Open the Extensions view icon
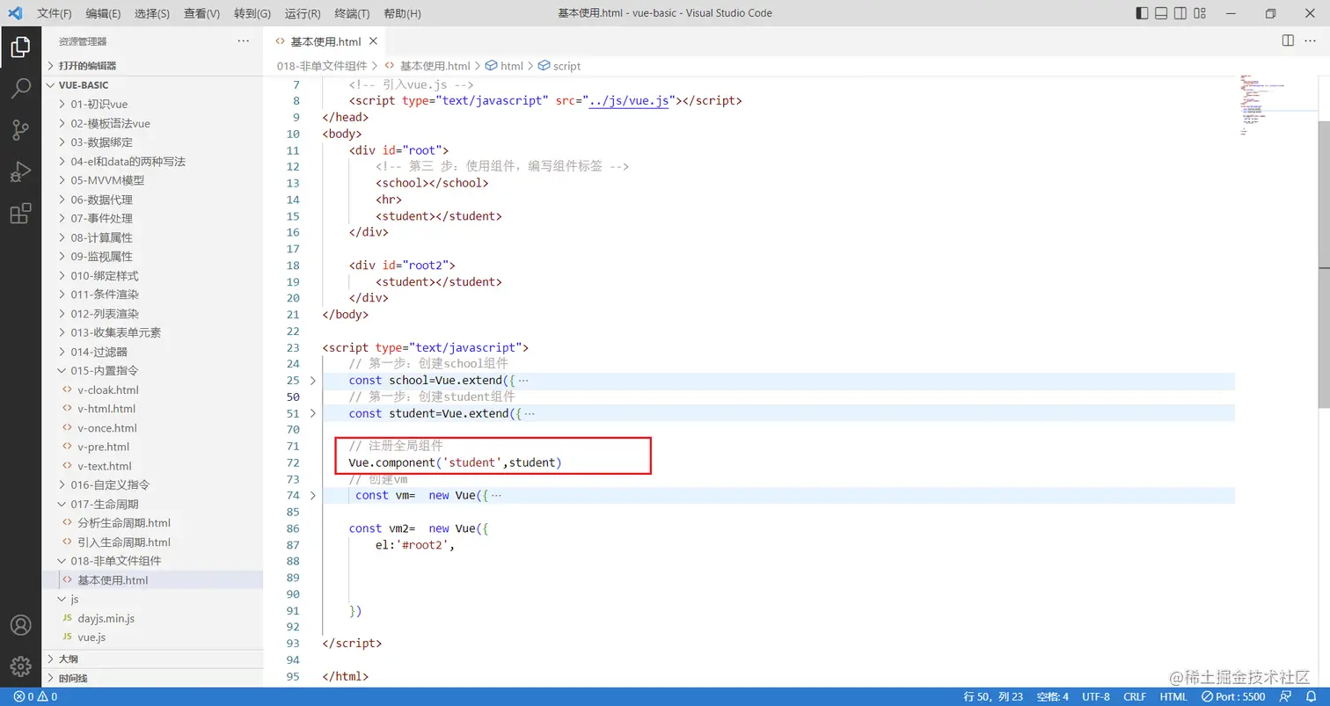Image resolution: width=1330 pixels, height=706 pixels. point(20,213)
